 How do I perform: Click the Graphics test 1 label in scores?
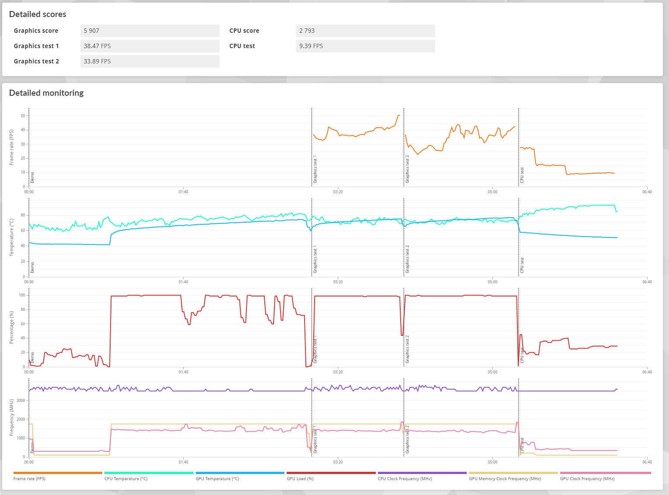click(36, 46)
